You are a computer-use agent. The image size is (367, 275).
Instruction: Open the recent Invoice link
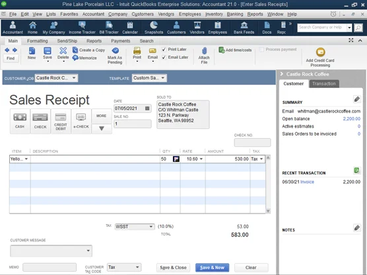[x=307, y=182]
